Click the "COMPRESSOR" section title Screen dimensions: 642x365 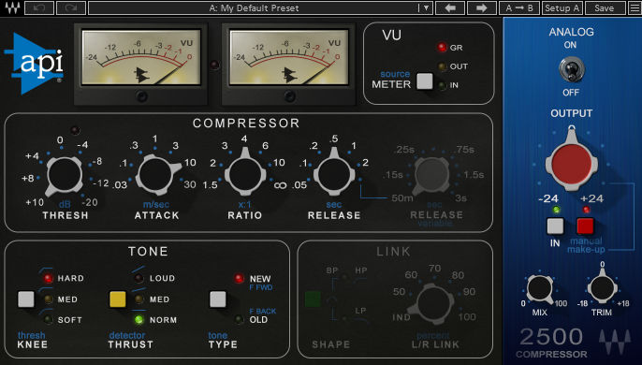point(246,124)
